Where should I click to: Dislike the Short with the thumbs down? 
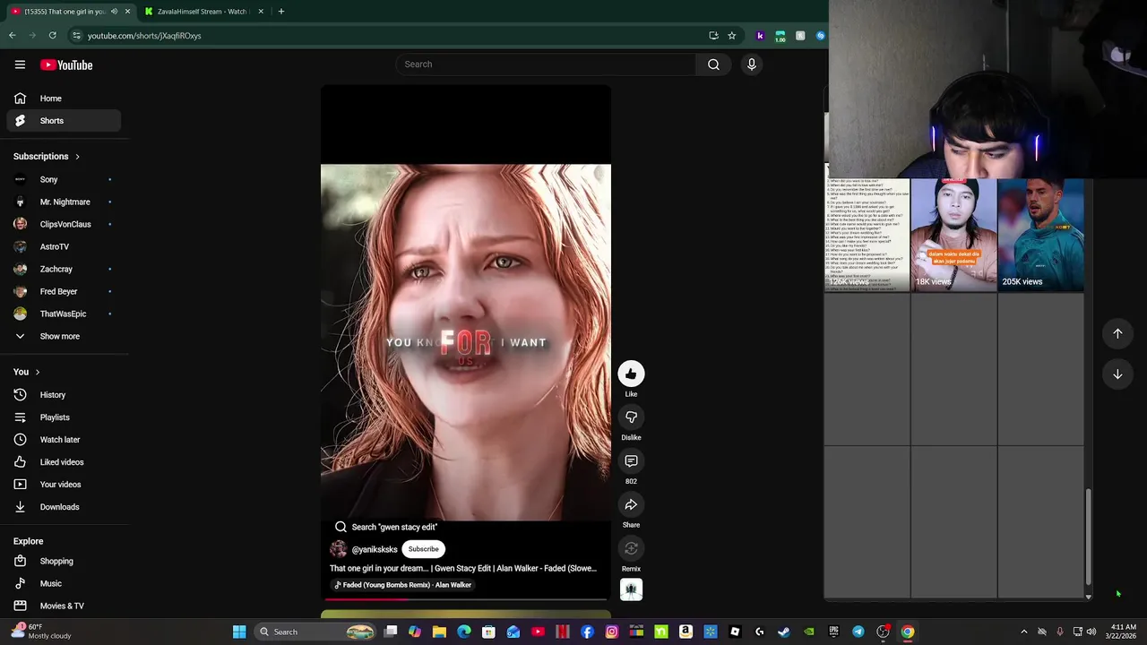[631, 417]
